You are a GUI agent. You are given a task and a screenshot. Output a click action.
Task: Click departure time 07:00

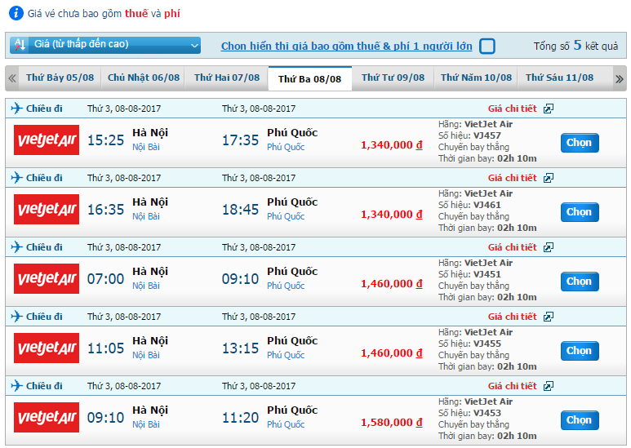[106, 279]
